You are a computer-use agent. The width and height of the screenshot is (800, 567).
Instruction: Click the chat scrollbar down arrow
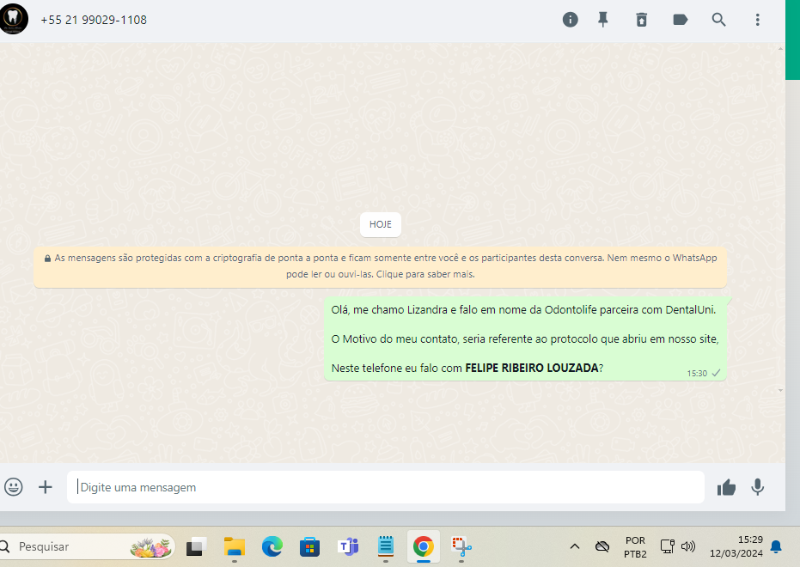coord(780,391)
